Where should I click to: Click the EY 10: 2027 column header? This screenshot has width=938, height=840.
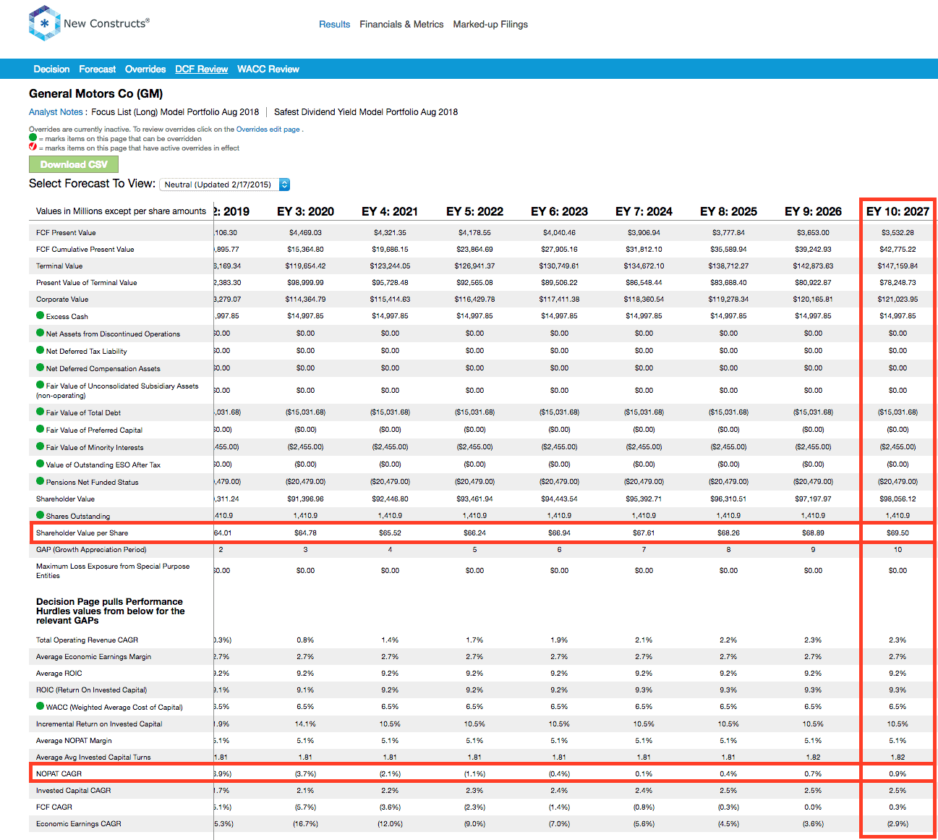[898, 211]
